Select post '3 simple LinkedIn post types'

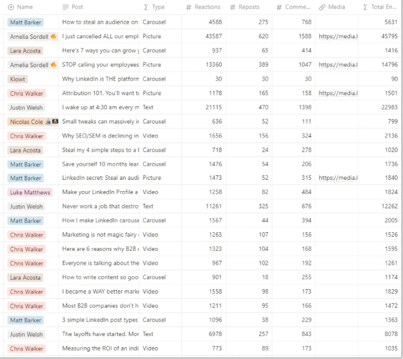100,320
